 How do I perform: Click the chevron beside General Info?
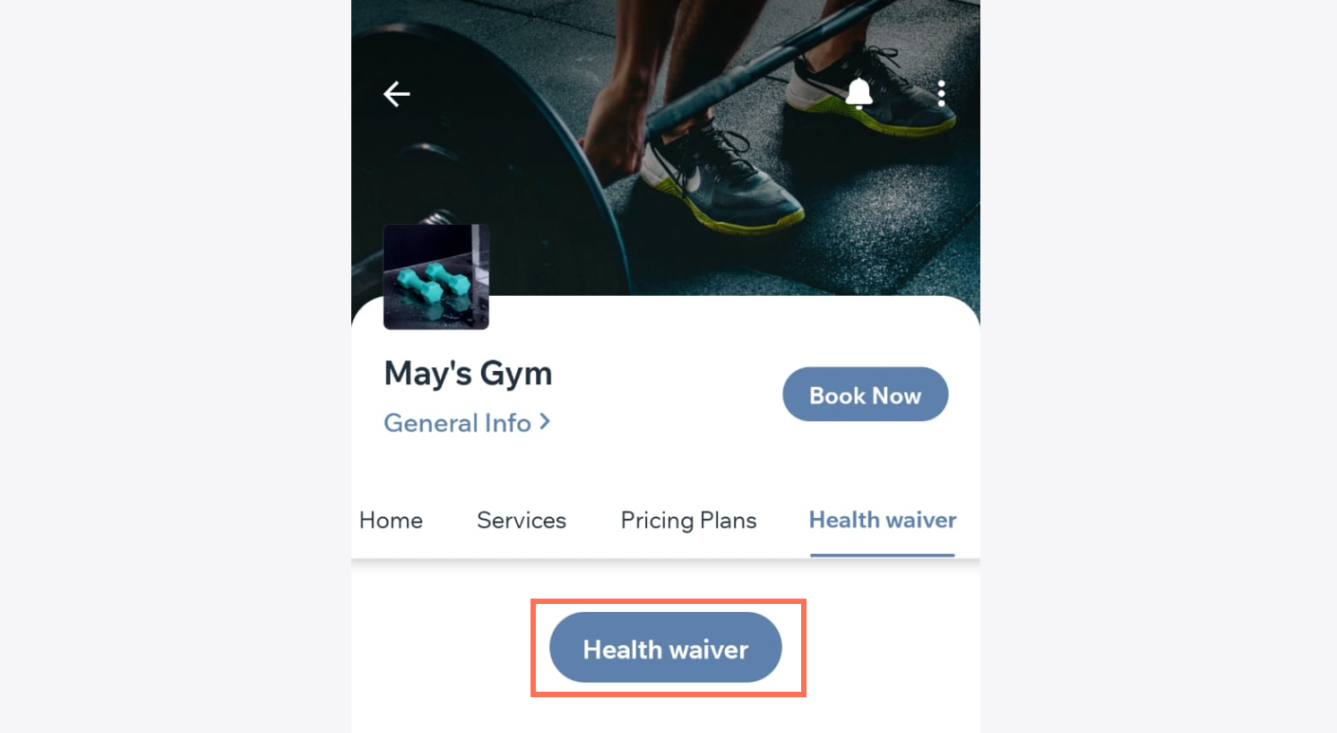[545, 421]
